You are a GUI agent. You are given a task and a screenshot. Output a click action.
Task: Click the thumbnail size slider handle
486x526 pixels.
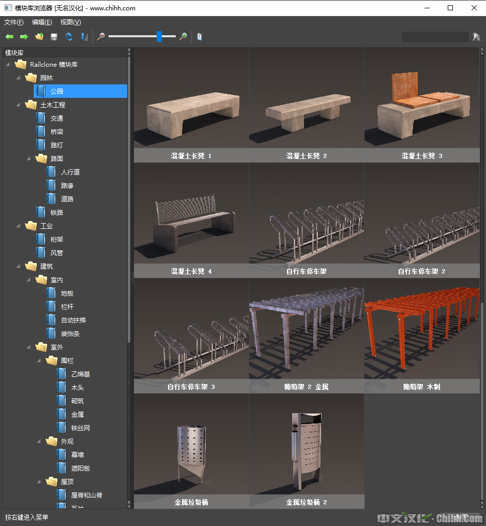[x=159, y=36]
